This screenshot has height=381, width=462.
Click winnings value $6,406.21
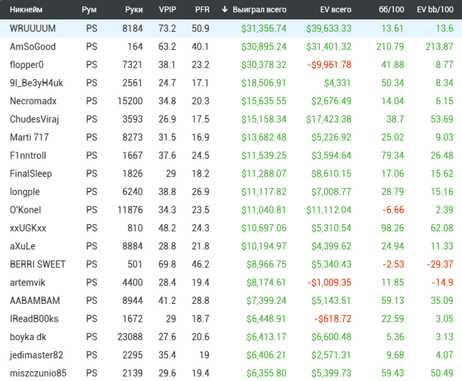click(266, 355)
